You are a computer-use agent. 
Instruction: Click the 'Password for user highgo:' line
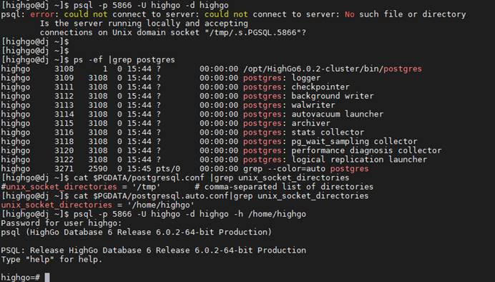62,223
